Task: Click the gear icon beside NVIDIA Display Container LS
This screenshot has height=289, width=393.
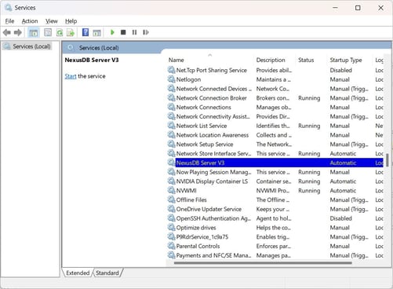Action: [x=171, y=181]
